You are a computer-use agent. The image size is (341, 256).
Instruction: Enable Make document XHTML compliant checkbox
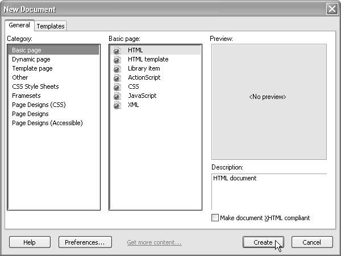click(215, 218)
